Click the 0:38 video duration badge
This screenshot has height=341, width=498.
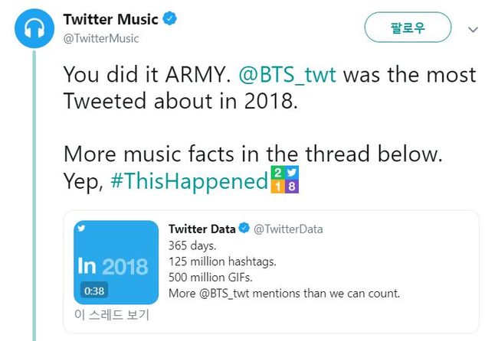pyautogui.click(x=93, y=291)
